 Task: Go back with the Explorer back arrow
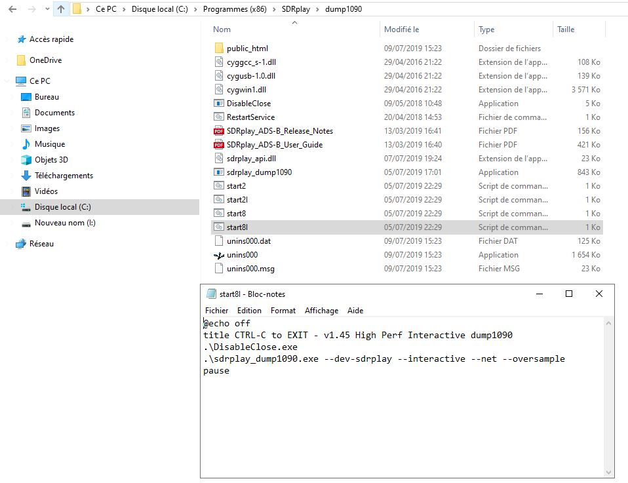tap(12, 9)
